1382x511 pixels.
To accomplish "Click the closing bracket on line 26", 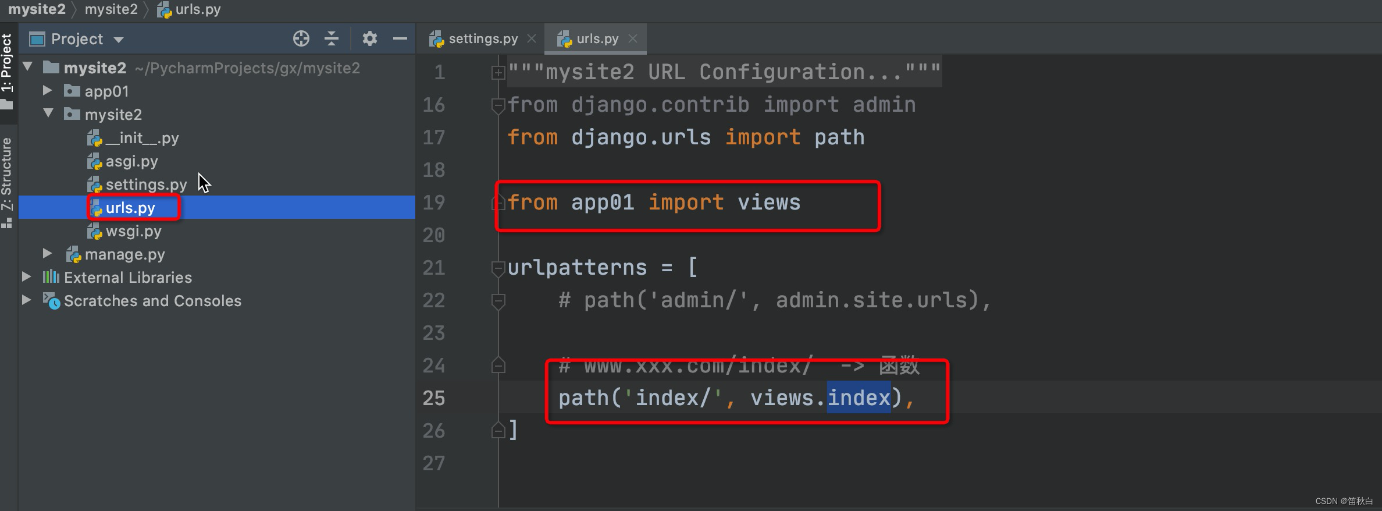I will point(513,431).
